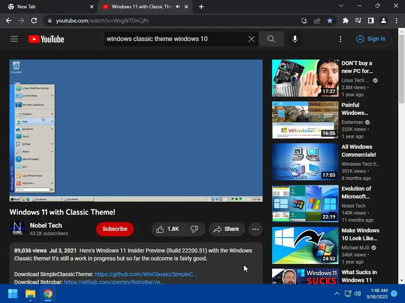Image resolution: width=405 pixels, height=303 pixels.
Task: Open All Windows Commercials thumbnail
Action: pyautogui.click(x=305, y=162)
